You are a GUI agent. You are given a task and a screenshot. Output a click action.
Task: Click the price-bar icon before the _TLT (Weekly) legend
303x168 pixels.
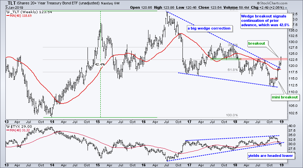click(8, 12)
